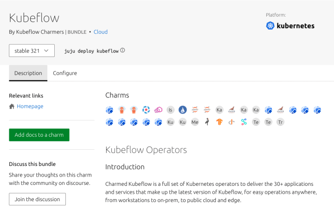Click the 'Add docs to a charm' button
This screenshot has width=334, height=209.
tap(39, 135)
